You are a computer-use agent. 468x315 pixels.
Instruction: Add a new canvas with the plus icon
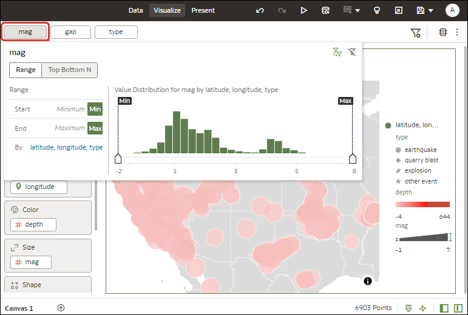tap(61, 308)
